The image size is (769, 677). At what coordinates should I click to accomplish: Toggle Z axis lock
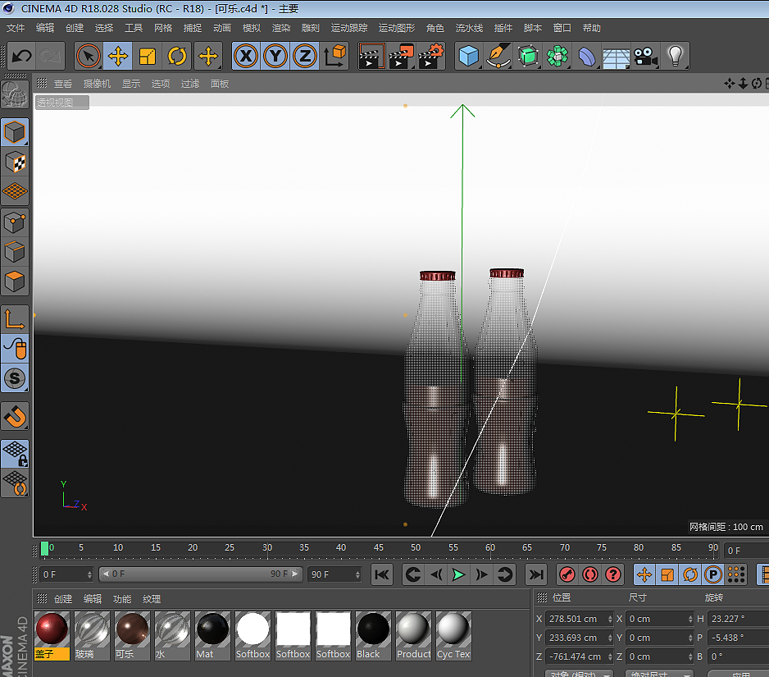305,56
